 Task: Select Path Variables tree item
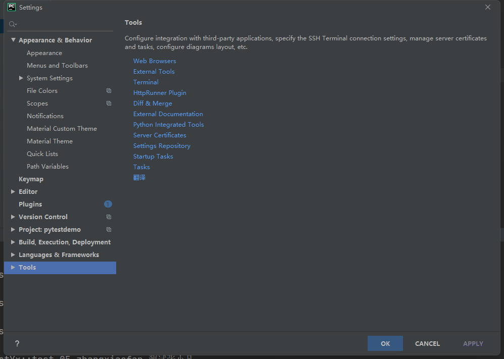click(47, 167)
